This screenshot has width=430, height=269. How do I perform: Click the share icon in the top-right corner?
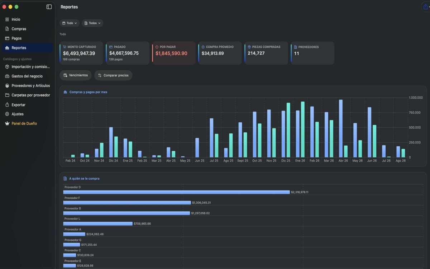click(426, 7)
